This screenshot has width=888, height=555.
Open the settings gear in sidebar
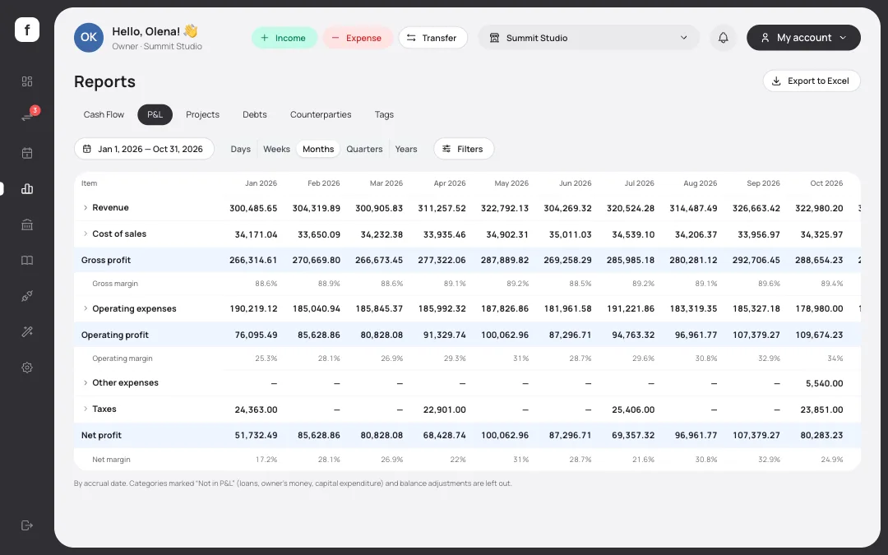[x=27, y=368]
